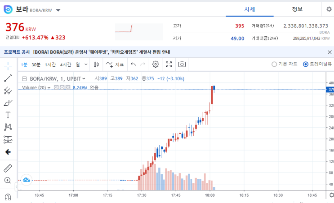Close the project notice banner

click(x=330, y=52)
